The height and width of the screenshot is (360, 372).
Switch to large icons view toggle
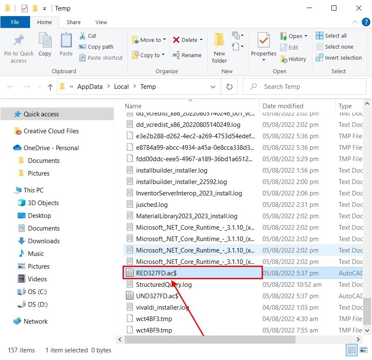point(363,350)
